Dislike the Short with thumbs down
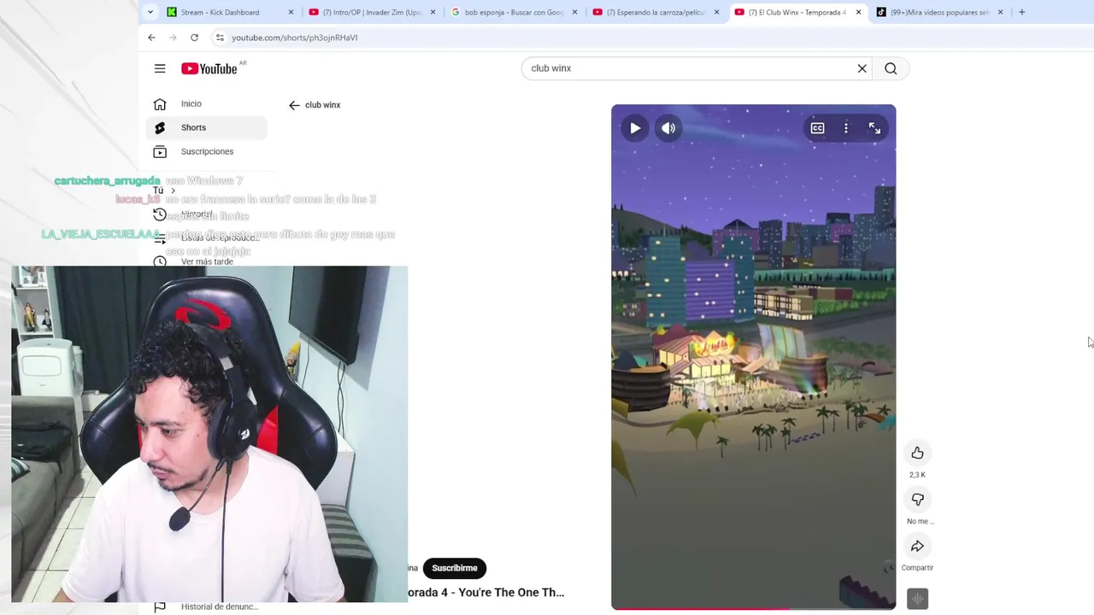The height and width of the screenshot is (615, 1094). (917, 499)
